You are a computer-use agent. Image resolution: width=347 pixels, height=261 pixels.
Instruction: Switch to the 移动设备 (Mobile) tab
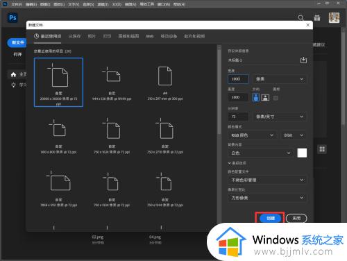(169, 36)
